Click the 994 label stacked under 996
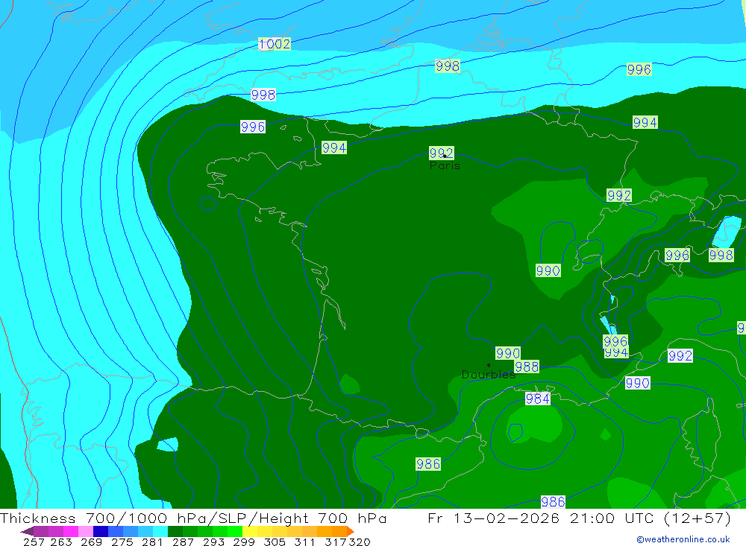This screenshot has width=746, height=546. point(616,352)
